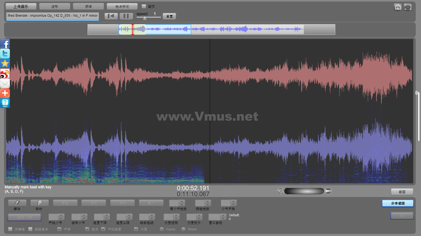Select the move (移动) tool
The height and width of the screenshot is (236, 421).
[x=39, y=203]
